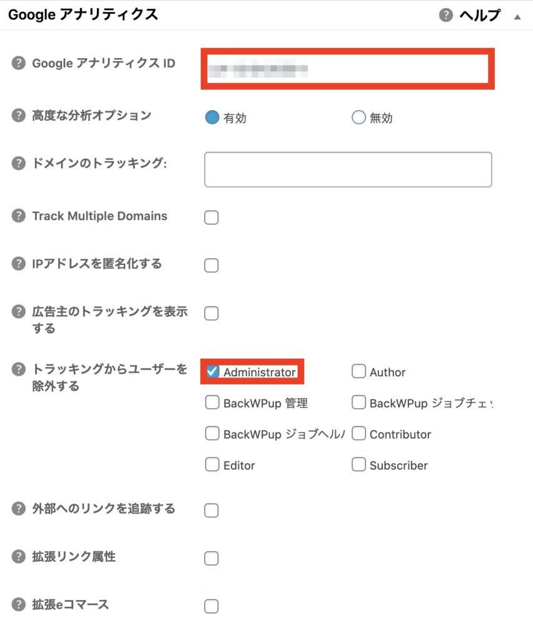Click the ドメインのトラッキング text field
This screenshot has height=640, width=533.
pos(348,169)
